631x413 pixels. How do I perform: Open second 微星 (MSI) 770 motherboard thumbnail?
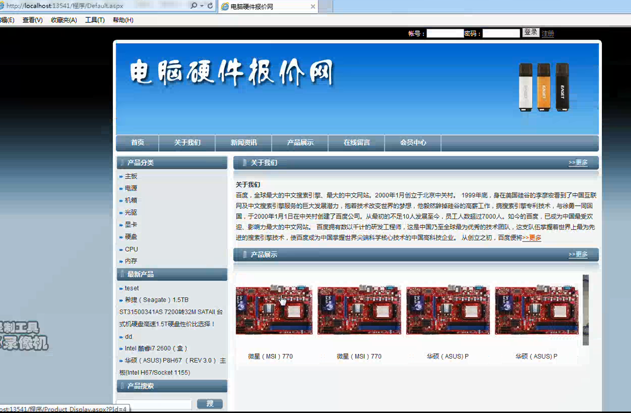coord(359,310)
